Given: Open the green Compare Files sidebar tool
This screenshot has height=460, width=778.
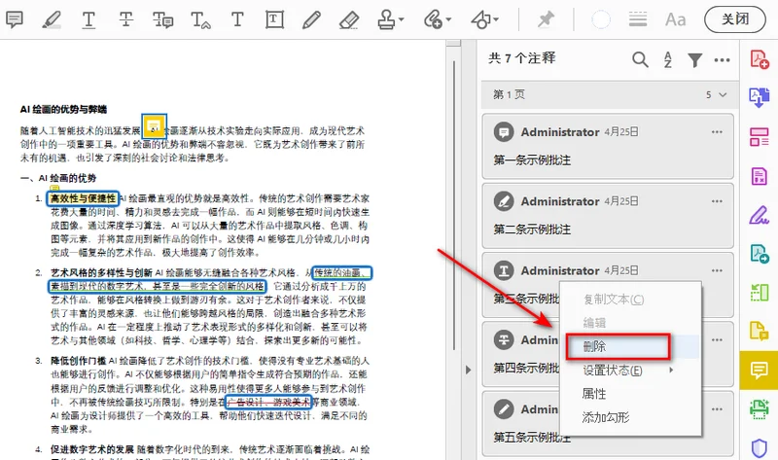Looking at the screenshot, I should [759, 293].
